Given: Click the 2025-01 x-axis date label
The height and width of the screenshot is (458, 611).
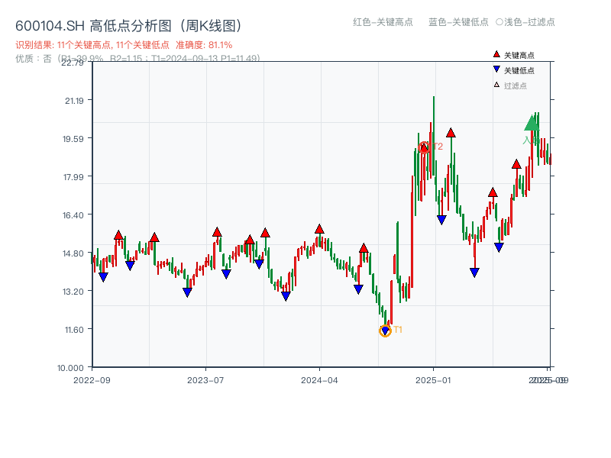Looking at the screenshot, I should pyautogui.click(x=433, y=380).
